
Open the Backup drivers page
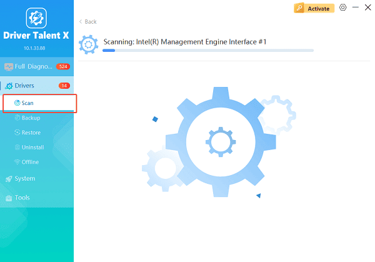[31, 118]
